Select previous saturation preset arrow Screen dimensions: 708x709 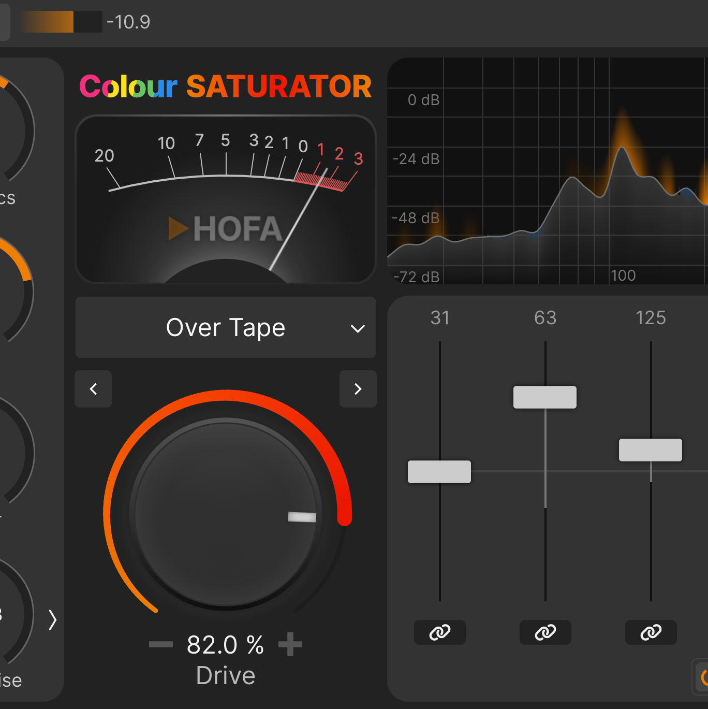click(93, 389)
